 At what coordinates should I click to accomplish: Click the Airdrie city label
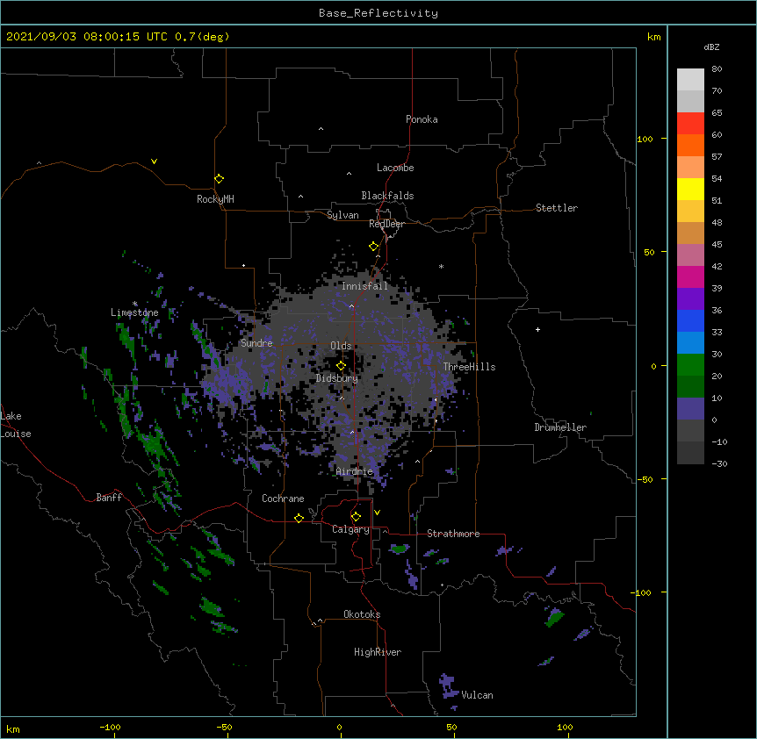coord(355,471)
